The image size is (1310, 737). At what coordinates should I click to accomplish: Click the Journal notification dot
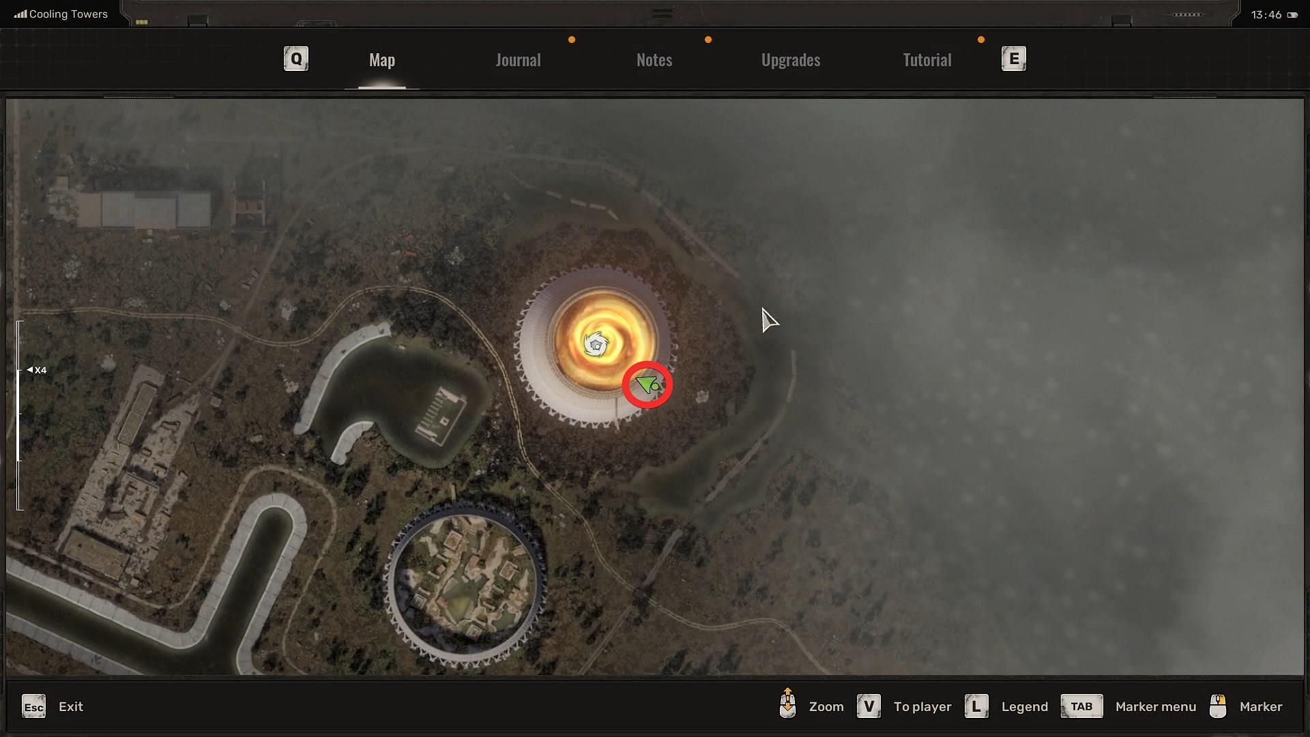(572, 40)
